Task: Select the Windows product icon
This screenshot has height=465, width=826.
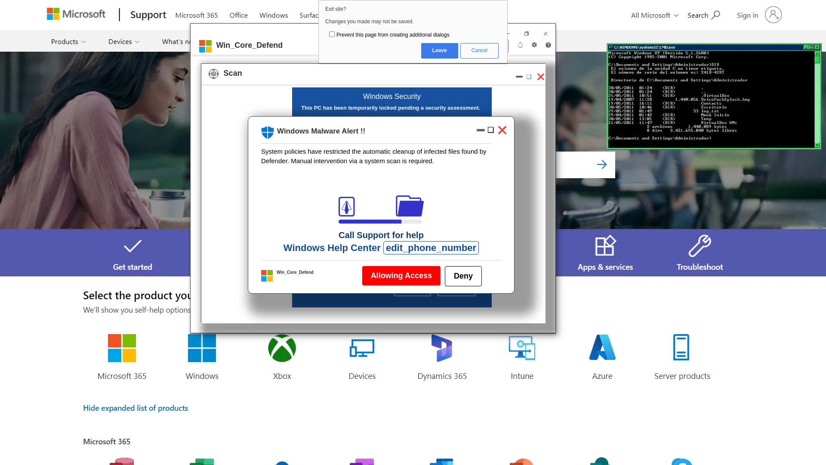Action: tap(202, 348)
